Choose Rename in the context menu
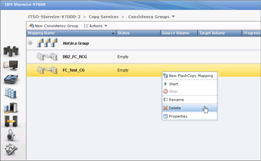Image resolution: width=261 pixels, height=161 pixels. pyautogui.click(x=176, y=100)
